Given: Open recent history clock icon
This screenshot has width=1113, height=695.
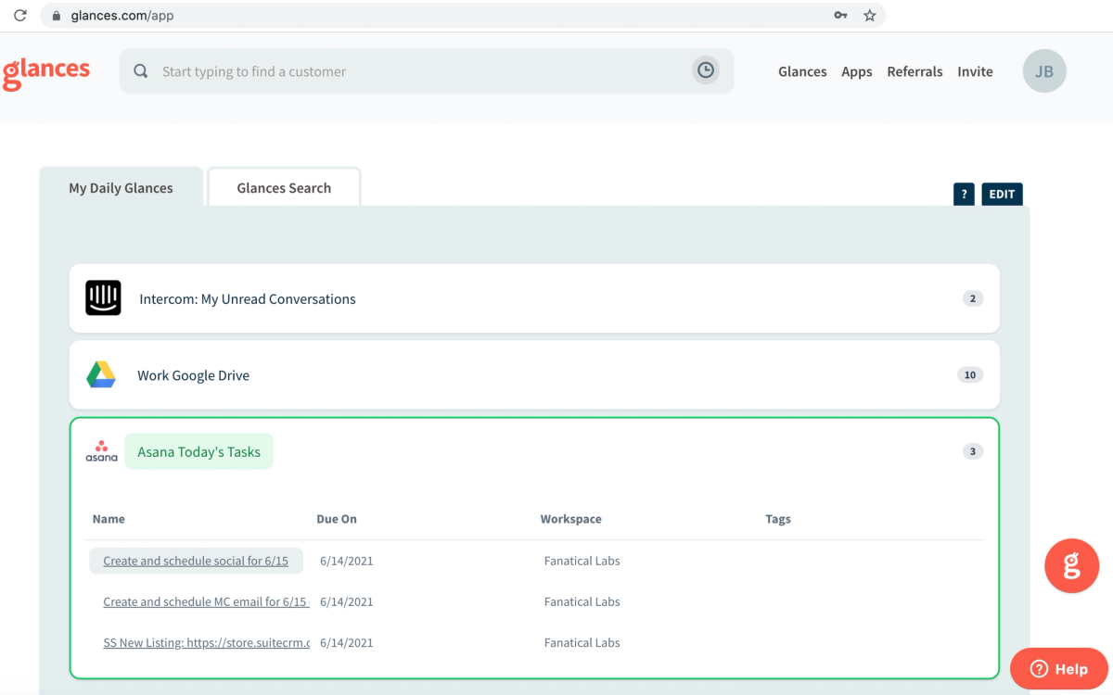Looking at the screenshot, I should (706, 70).
